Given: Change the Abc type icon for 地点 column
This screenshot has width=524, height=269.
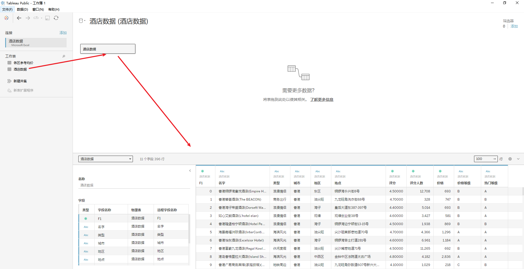Looking at the screenshot, I should (x=338, y=171).
